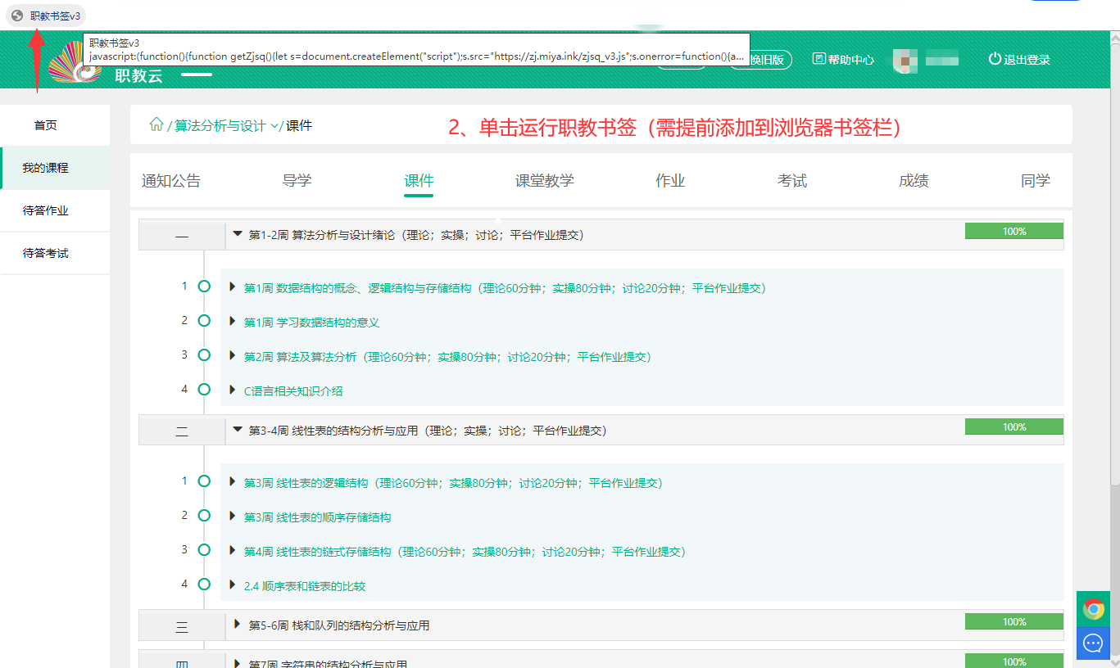1120x668 pixels.
Task: Switch to 成绩 tab
Action: click(x=914, y=181)
